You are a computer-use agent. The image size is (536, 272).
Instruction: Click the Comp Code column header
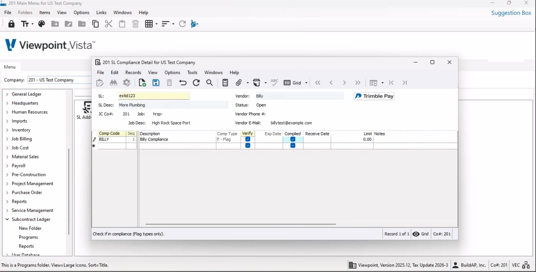112,134
